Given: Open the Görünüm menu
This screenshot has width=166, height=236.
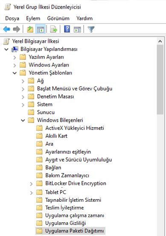Looking at the screenshot, I should [x=58, y=18].
